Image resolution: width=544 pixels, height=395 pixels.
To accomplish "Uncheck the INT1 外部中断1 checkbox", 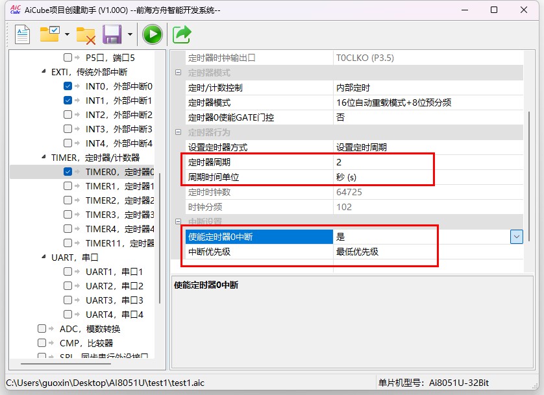I will click(x=68, y=100).
